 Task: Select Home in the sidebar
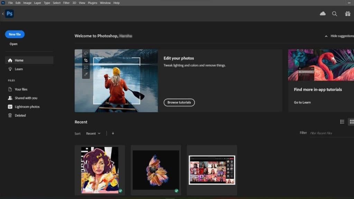pos(29,60)
